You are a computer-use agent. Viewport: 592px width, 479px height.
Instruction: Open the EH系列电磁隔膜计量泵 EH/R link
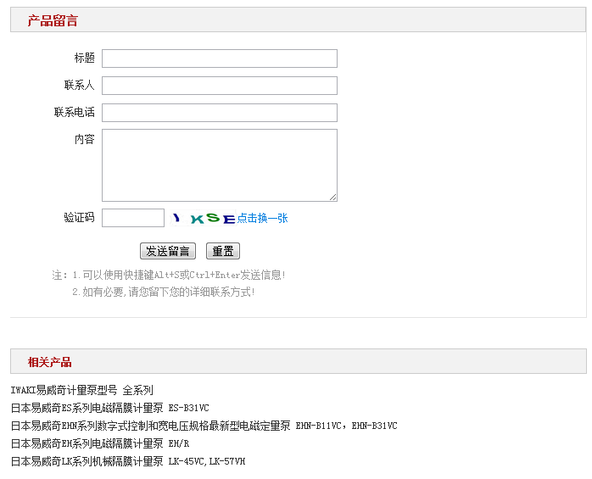[100, 443]
